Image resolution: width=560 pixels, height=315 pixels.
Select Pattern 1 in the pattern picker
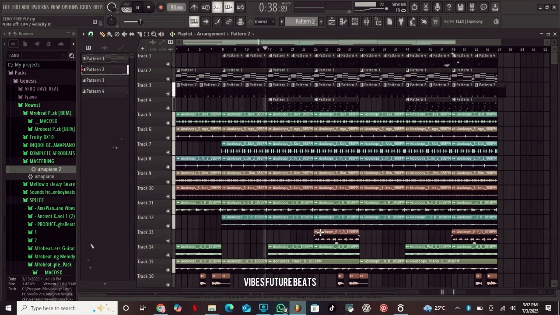(105, 59)
